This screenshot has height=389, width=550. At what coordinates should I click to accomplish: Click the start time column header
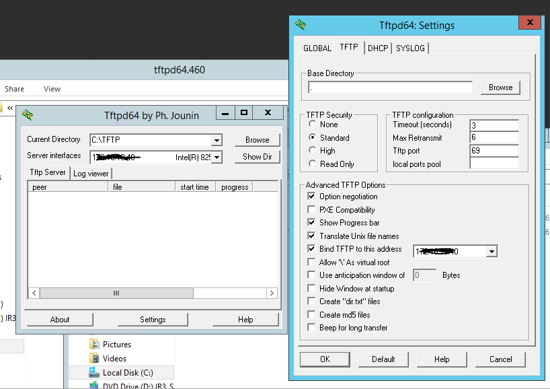[195, 187]
